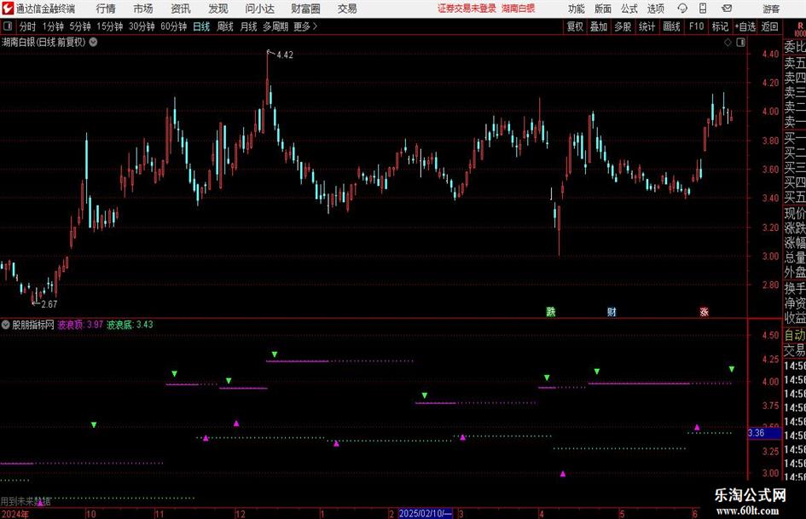Open the mobile phone icon in the title bar

(x=703, y=9)
